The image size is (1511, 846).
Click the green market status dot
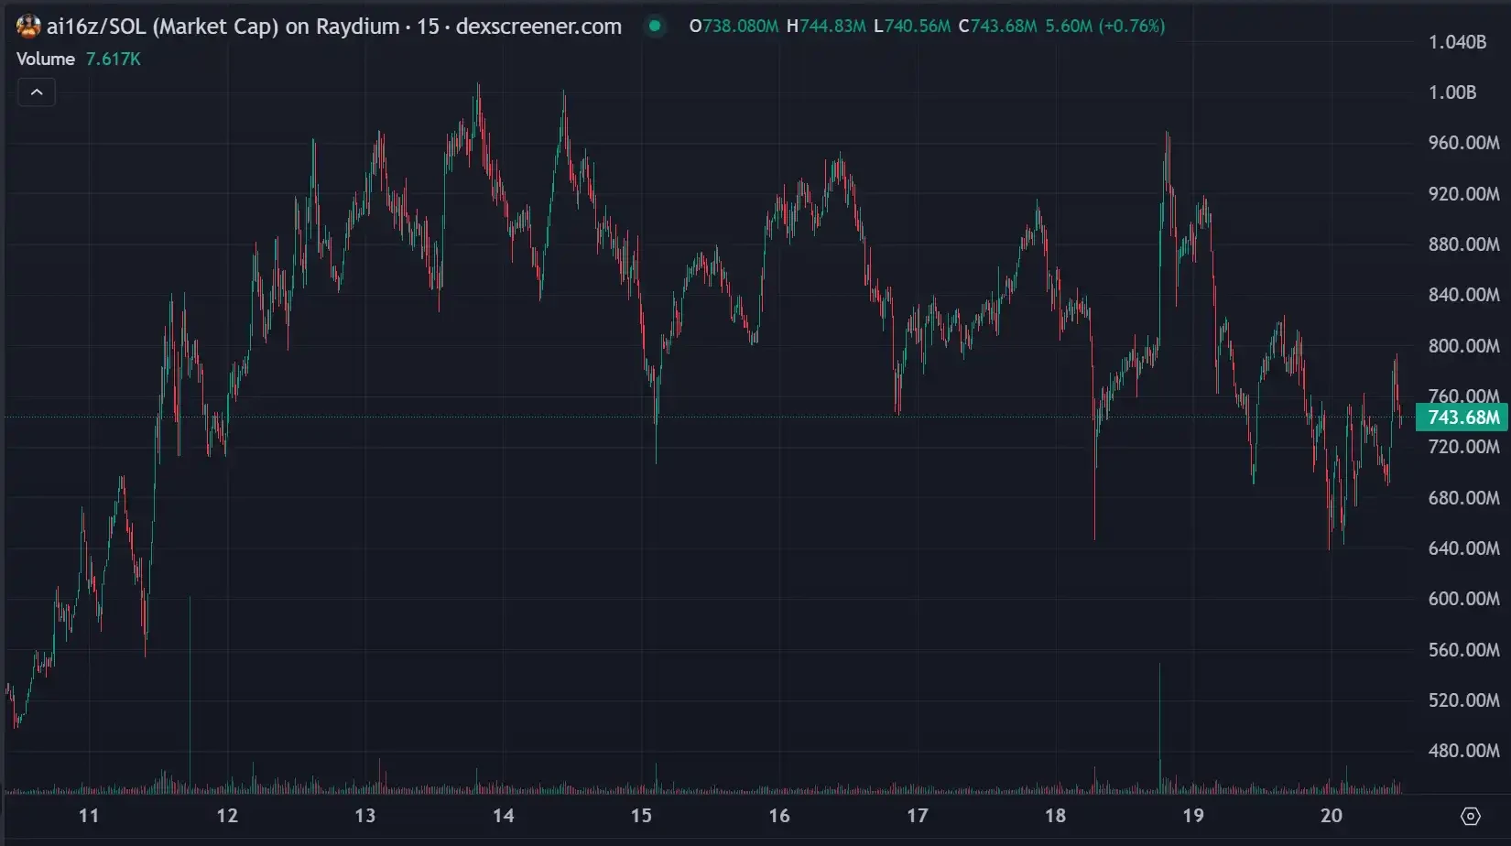655,26
